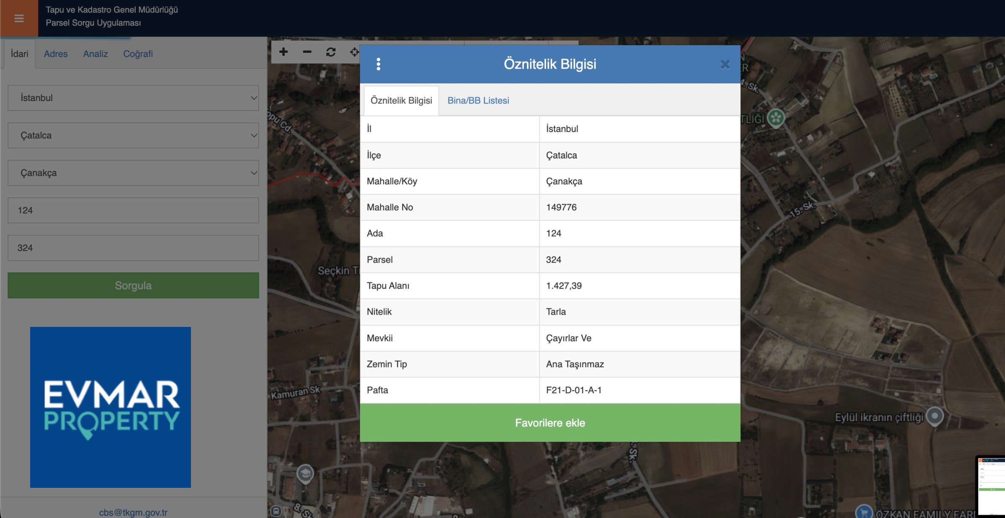The height and width of the screenshot is (518, 1005).
Task: Click the Ada field containing 124
Action: (133, 210)
